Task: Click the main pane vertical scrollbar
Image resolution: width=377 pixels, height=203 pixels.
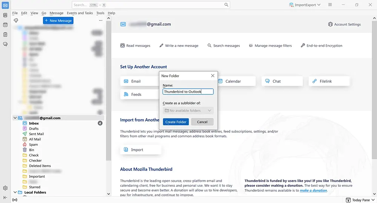Action: [x=374, y=89]
